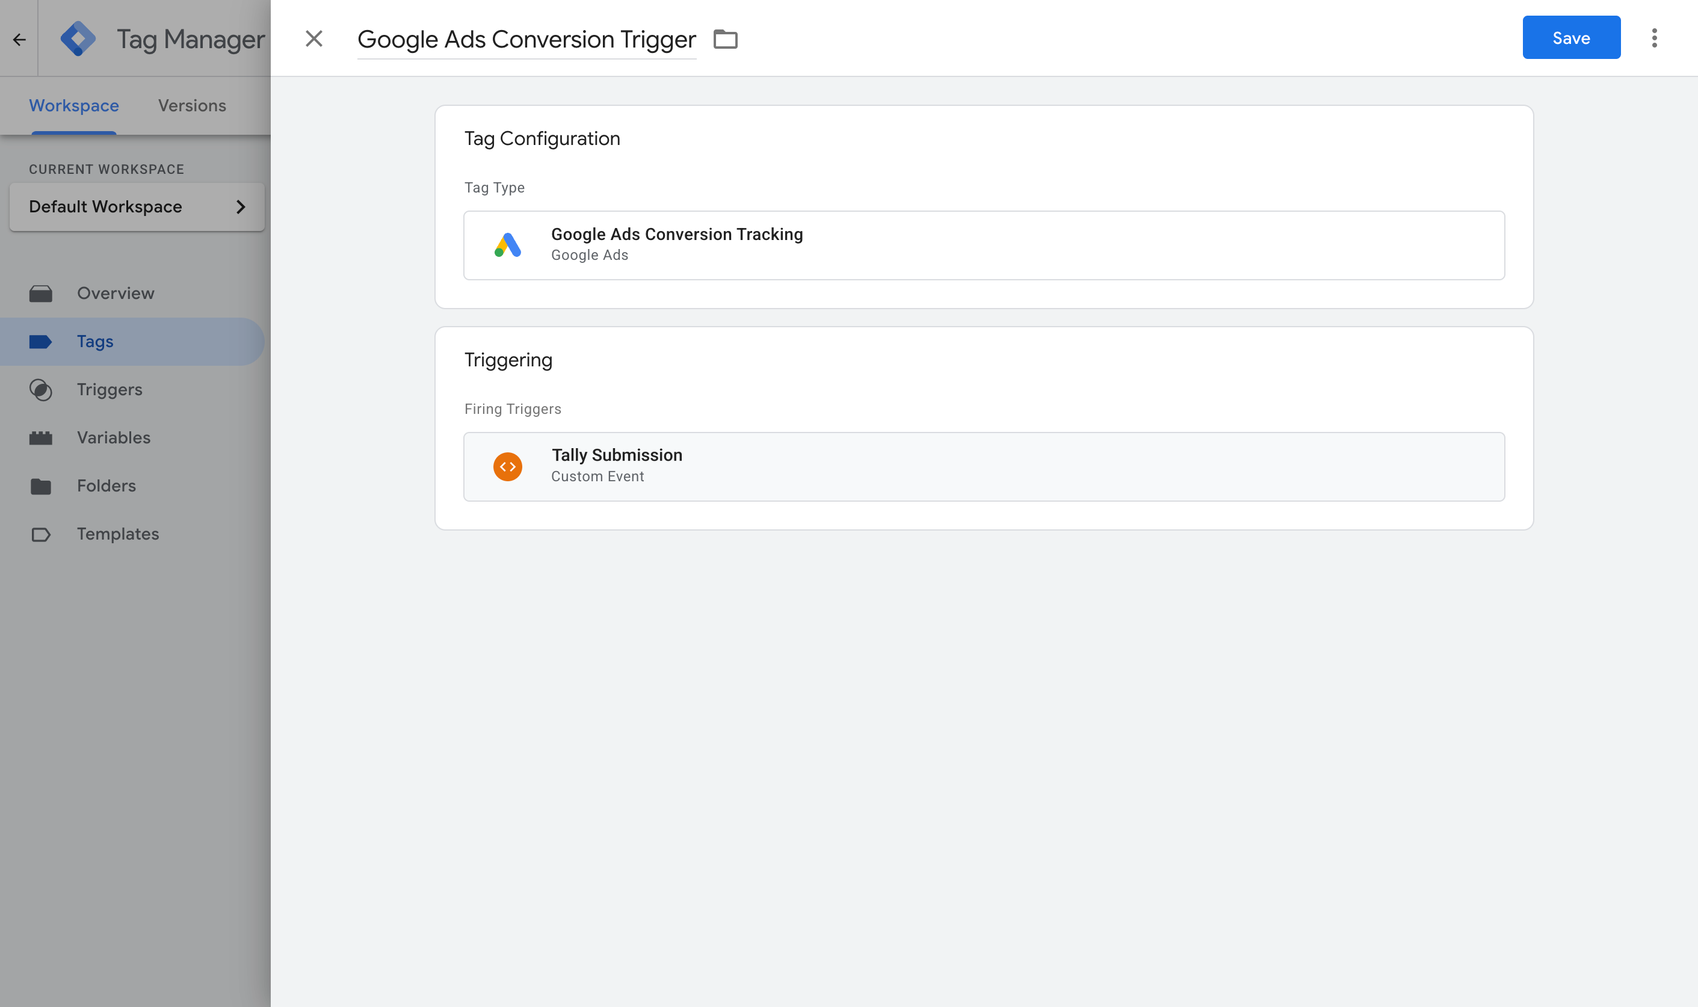Click the orange Custom Event trigger icon
The height and width of the screenshot is (1007, 1698).
click(x=508, y=467)
